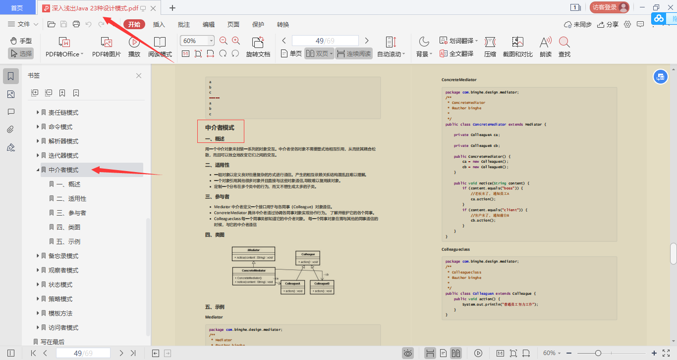
Task: Open the 60% zoom dropdown in toolbar
Action: pos(212,41)
